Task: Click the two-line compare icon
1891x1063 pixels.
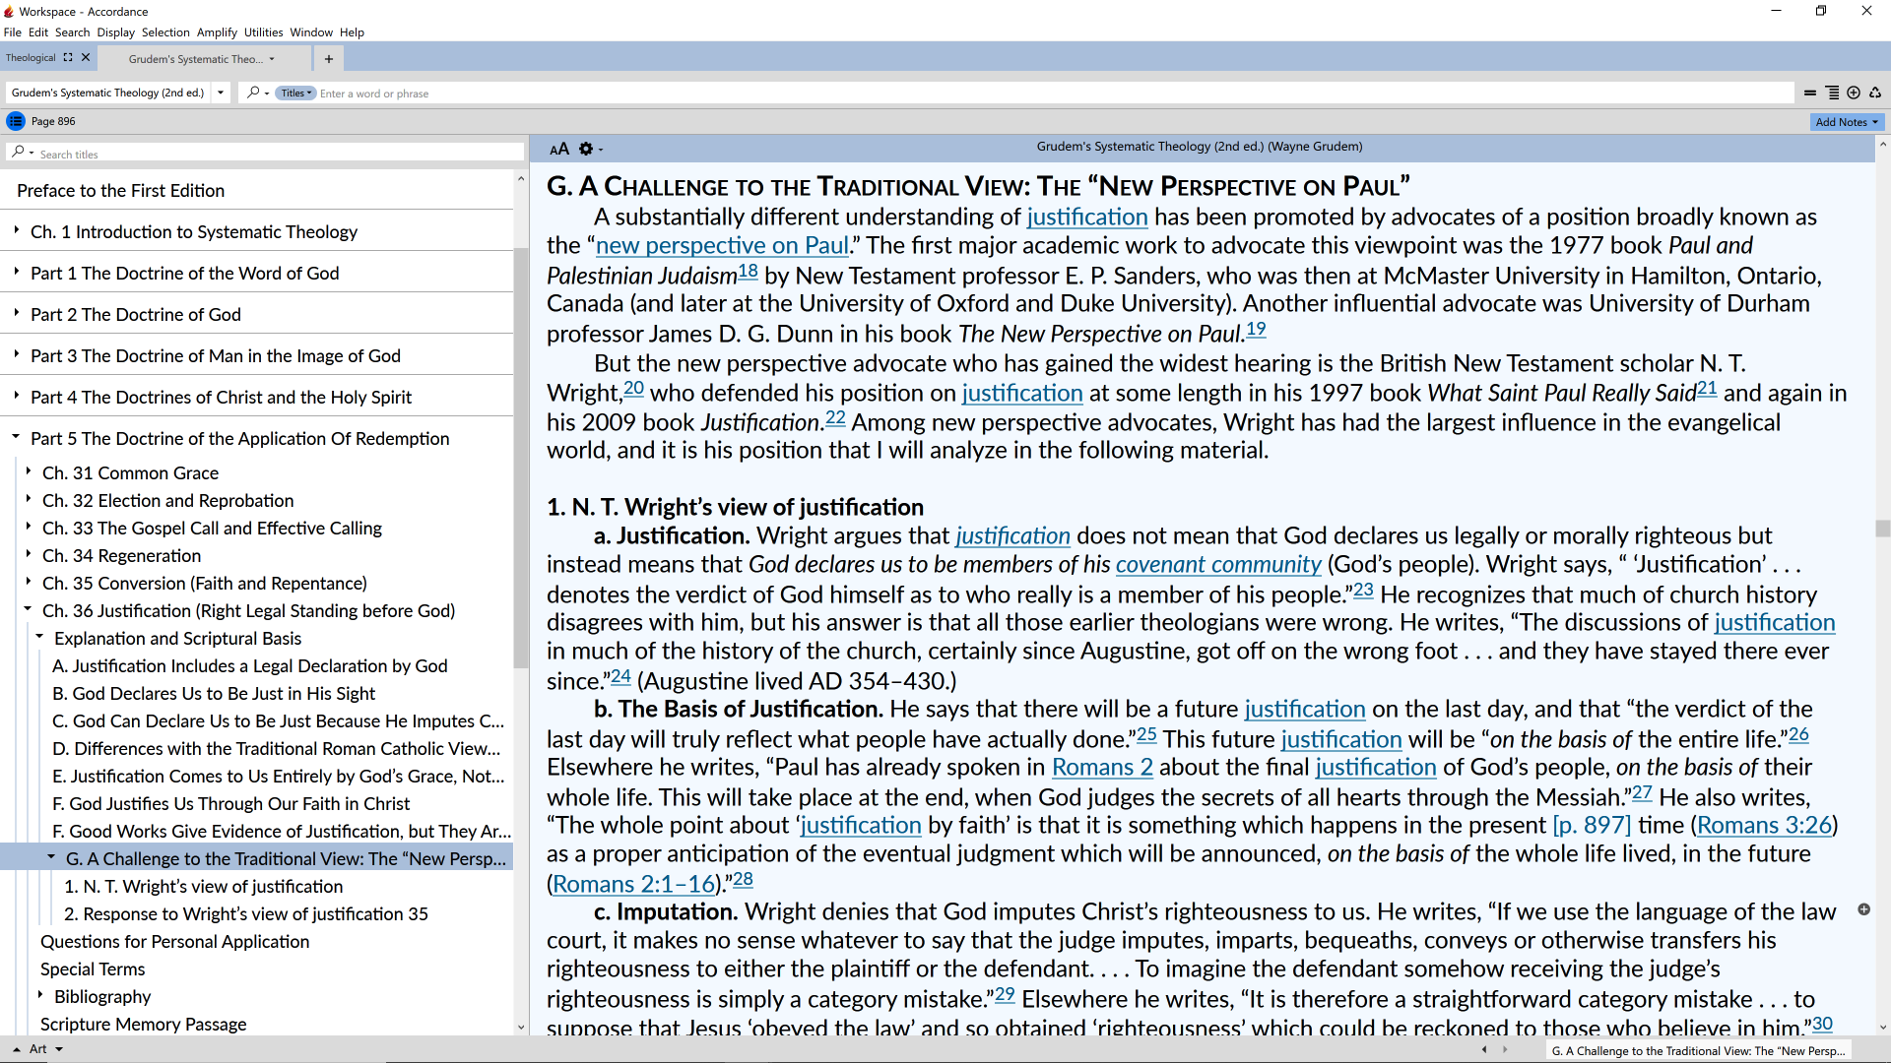Action: coord(1810,93)
